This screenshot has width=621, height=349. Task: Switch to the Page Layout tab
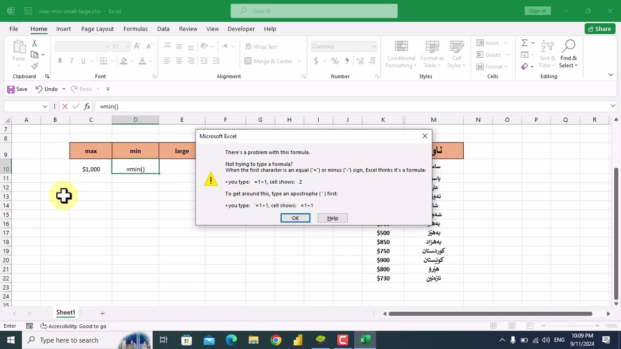[98, 29]
